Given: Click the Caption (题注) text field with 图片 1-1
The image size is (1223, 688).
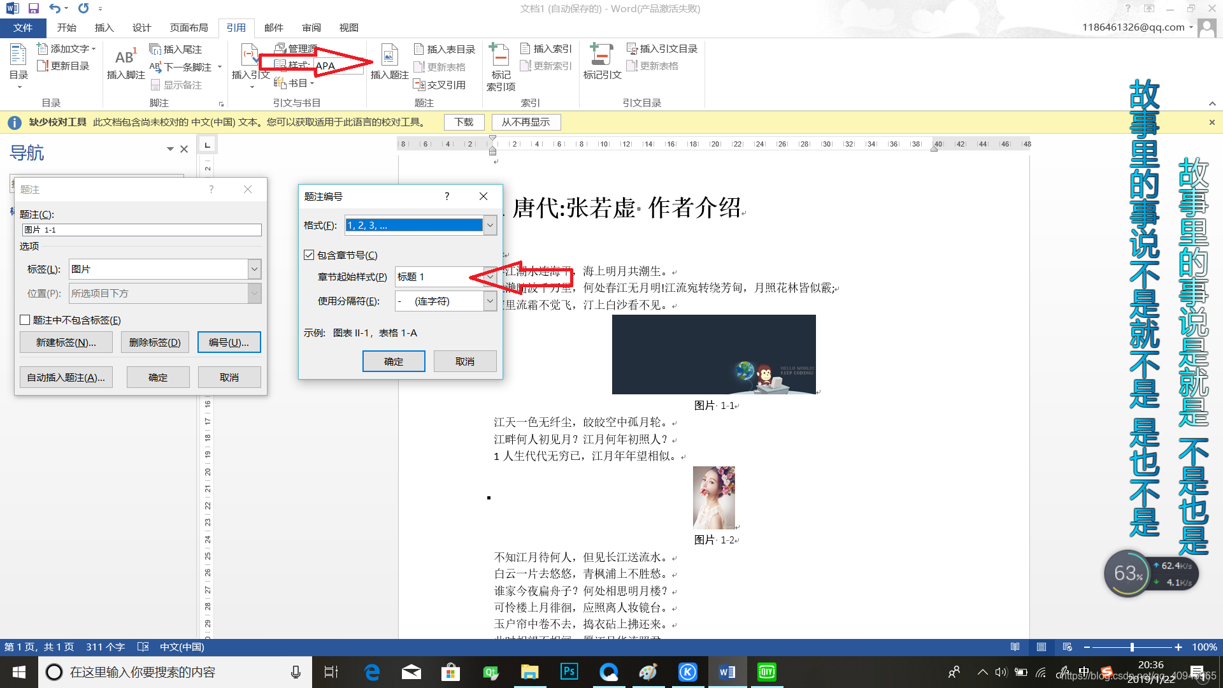Looking at the screenshot, I should (141, 230).
